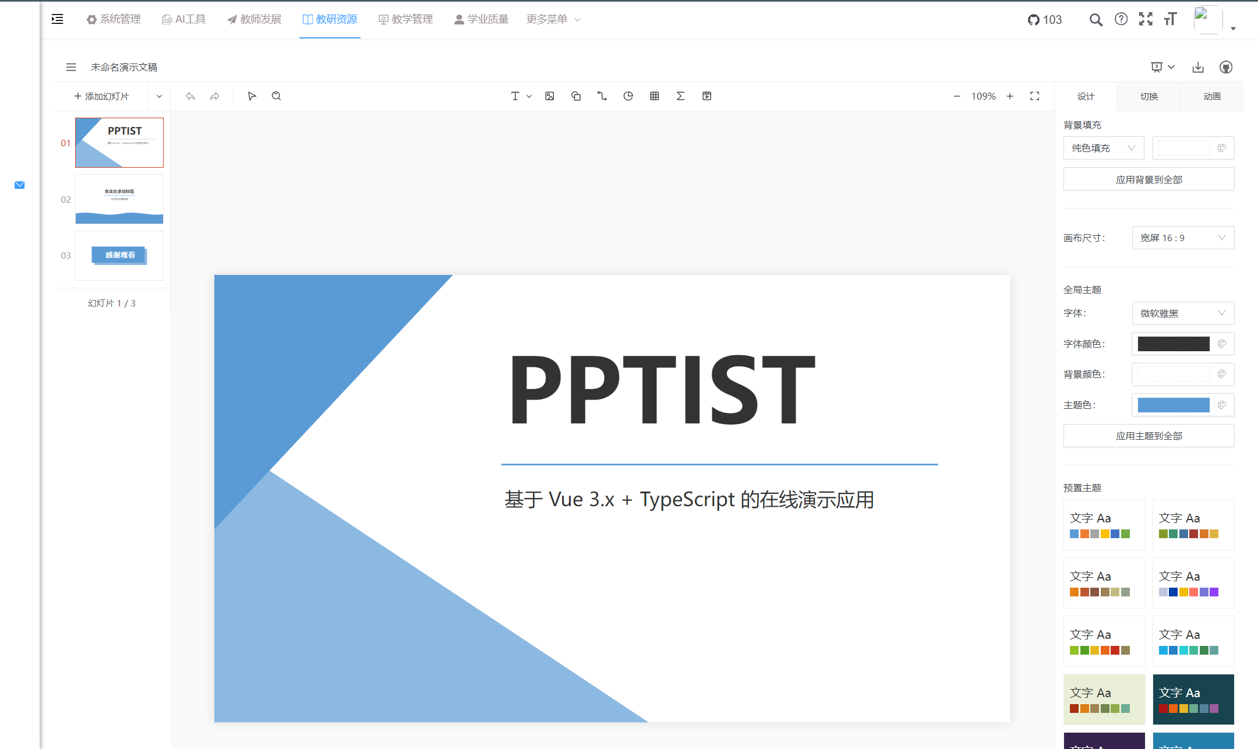
Task: Click the user avatar image
Action: point(1207,20)
